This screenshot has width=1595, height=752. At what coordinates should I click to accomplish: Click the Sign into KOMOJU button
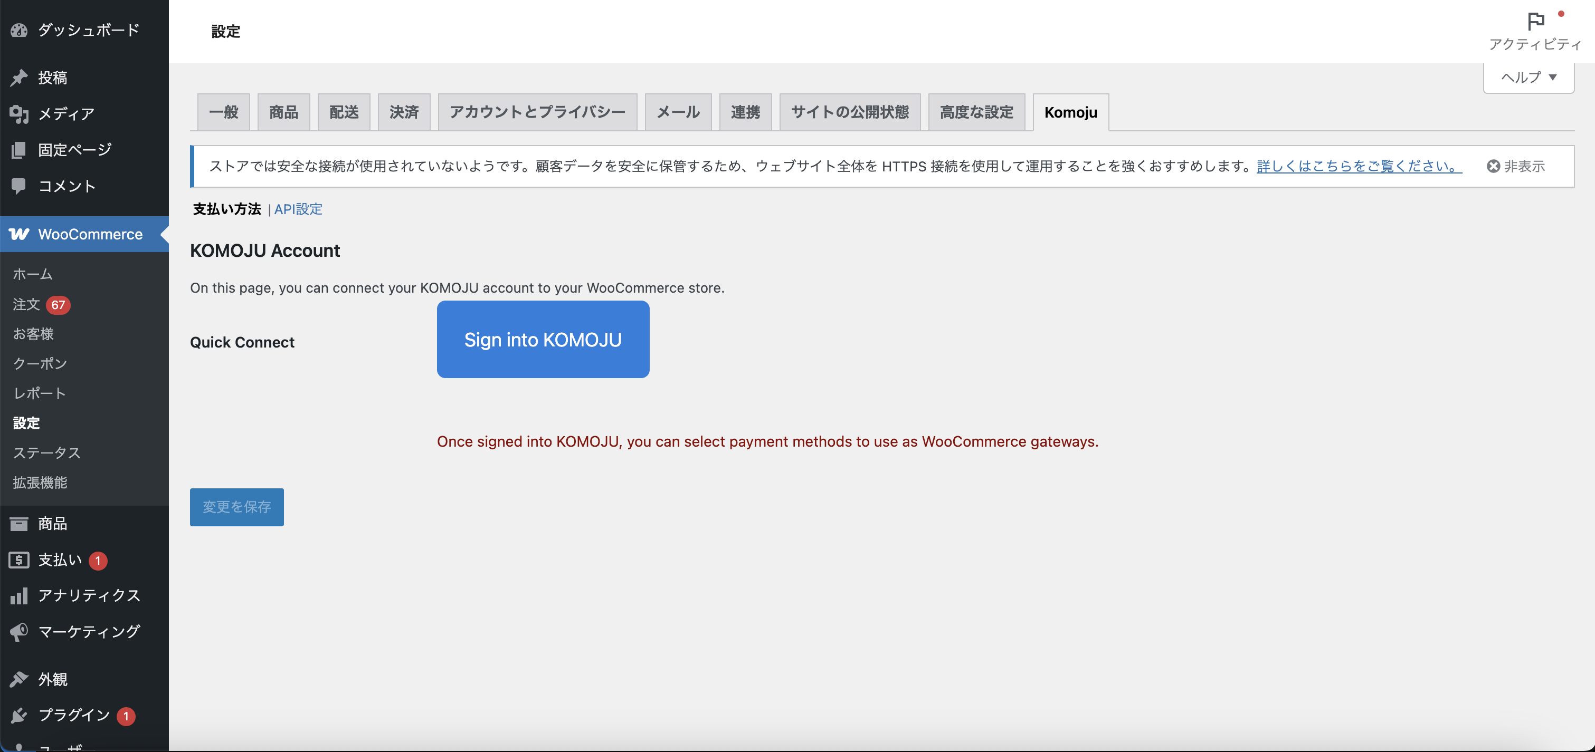pos(543,340)
